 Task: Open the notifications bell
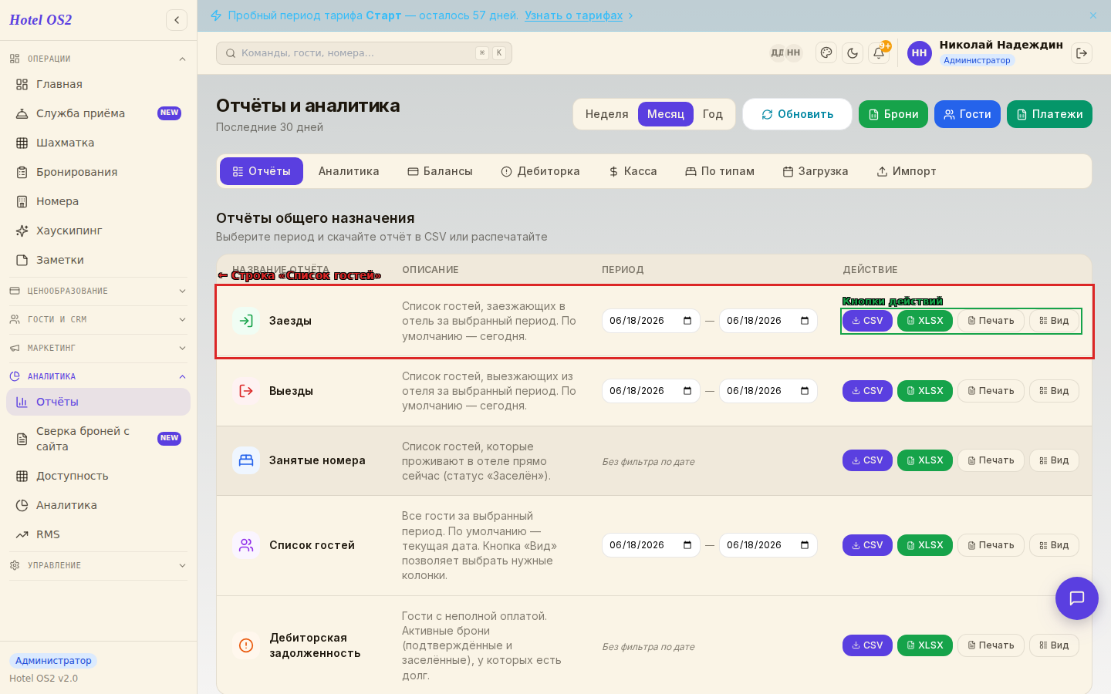pyautogui.click(x=879, y=53)
